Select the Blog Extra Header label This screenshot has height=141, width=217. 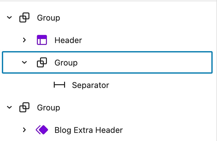(88, 130)
